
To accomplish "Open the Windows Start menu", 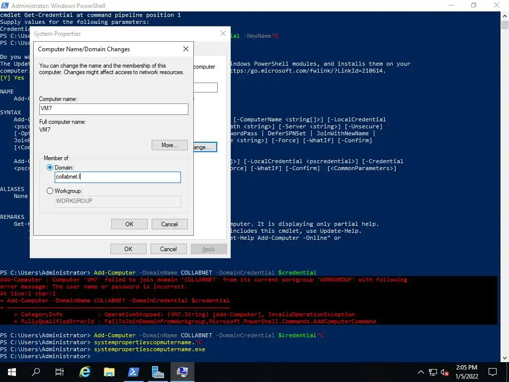I will coord(12,372).
